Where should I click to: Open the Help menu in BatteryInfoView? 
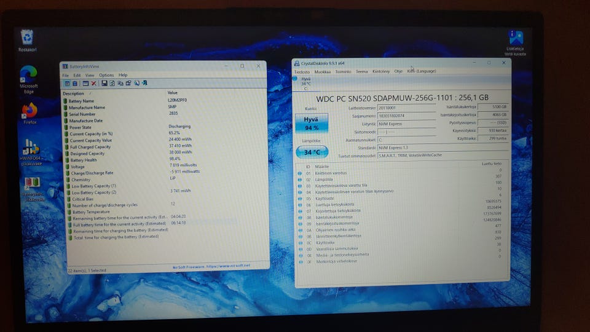[123, 75]
